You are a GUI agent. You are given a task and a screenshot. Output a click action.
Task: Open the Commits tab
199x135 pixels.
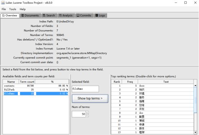(x=84, y=15)
